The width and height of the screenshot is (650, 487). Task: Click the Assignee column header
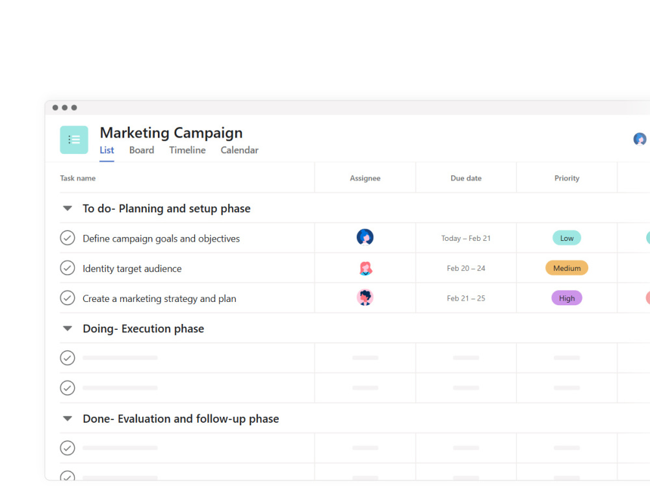[365, 178]
